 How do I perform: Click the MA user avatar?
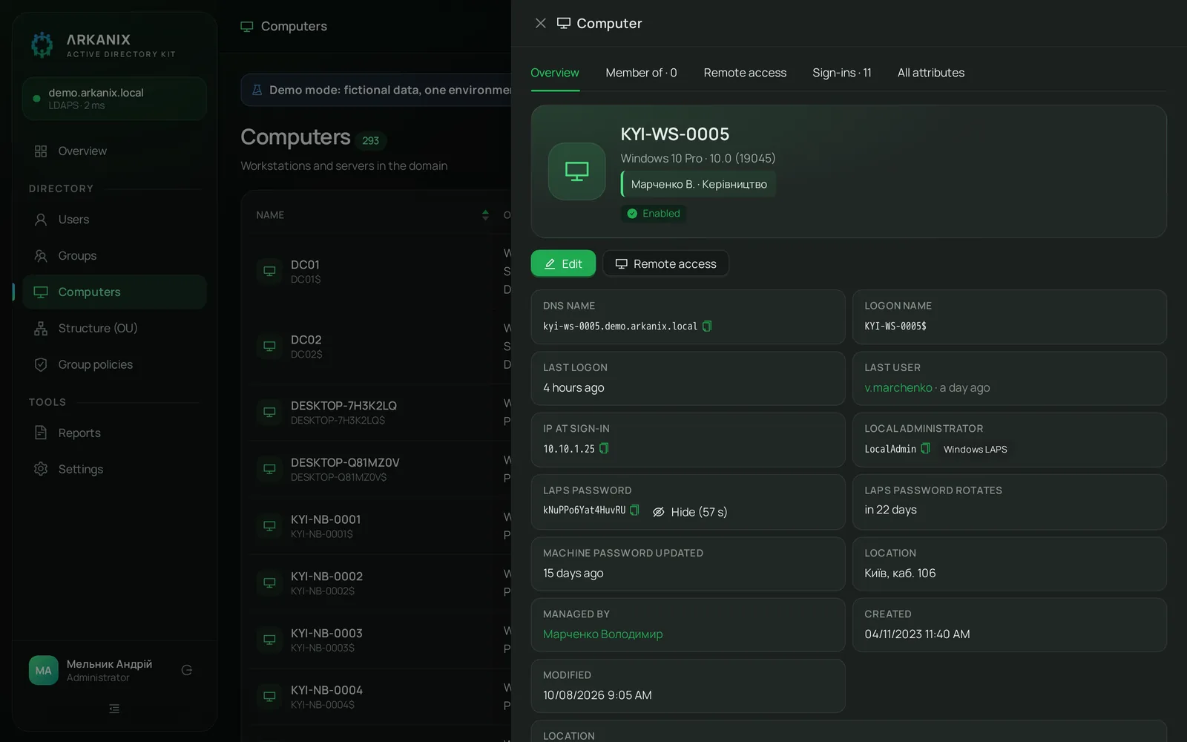(x=43, y=670)
